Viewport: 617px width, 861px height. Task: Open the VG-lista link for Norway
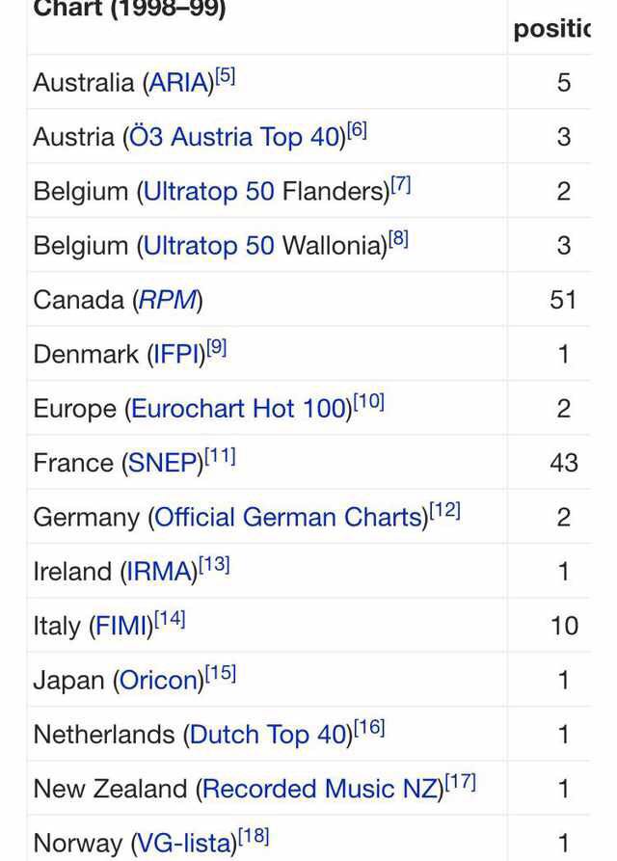183,844
